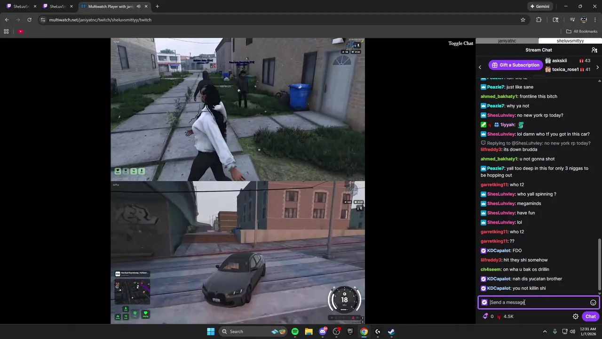Show previous gift leaderboard with left chevron
The image size is (602, 339).
[480, 67]
